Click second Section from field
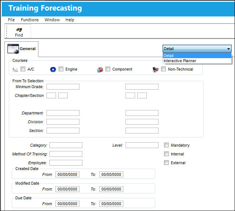 (63, 95)
